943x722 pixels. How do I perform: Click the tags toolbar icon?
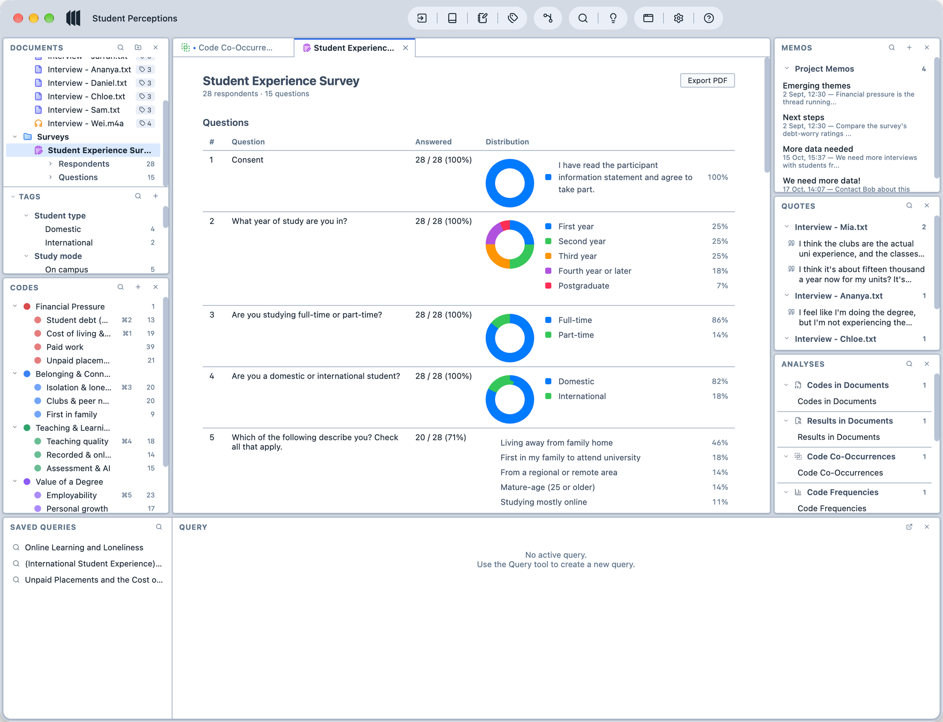point(513,18)
